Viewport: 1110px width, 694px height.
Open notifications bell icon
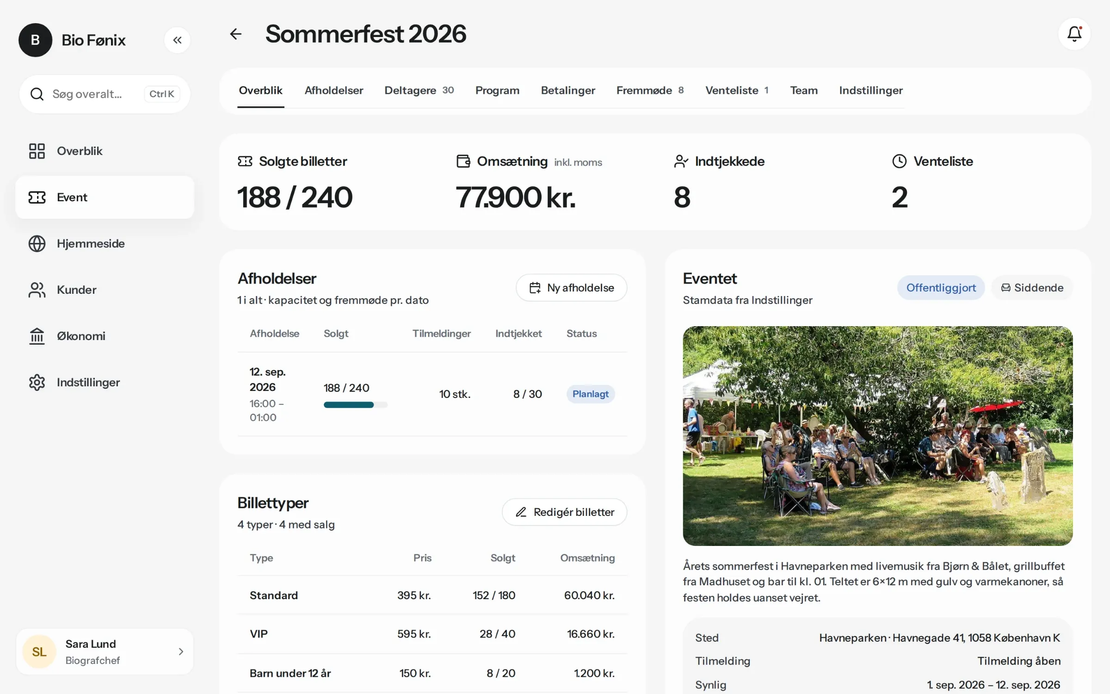[1074, 34]
